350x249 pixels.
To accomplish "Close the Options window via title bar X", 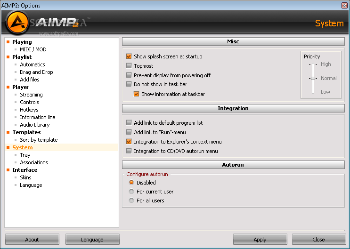I will (344, 5).
